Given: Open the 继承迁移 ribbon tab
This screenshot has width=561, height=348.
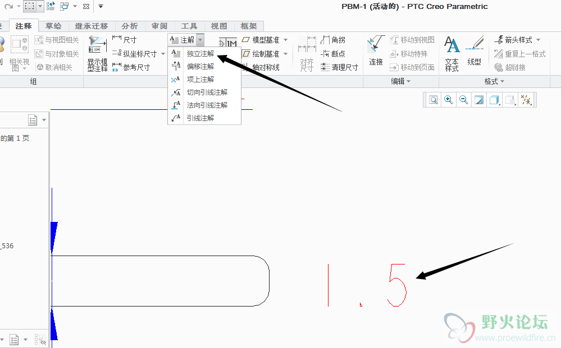Looking at the screenshot, I should pyautogui.click(x=92, y=26).
